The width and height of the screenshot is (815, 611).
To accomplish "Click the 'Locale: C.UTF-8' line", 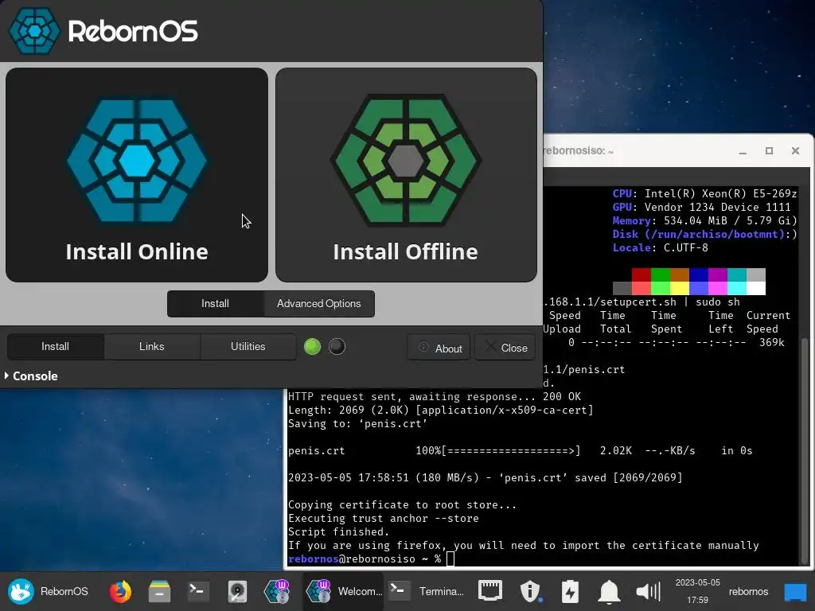I will coord(660,248).
